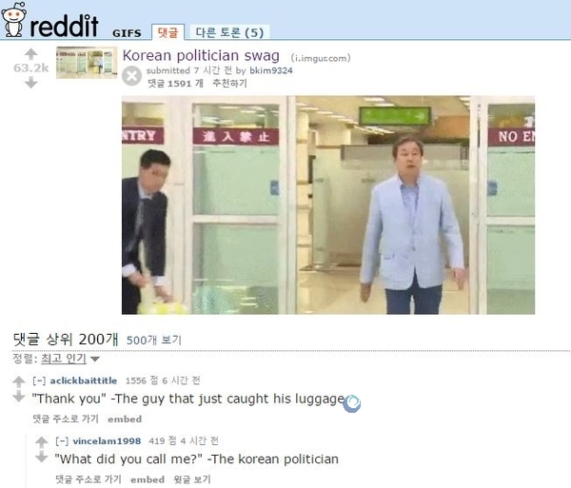Go to the GIFS subreddit link
Screen dimensions: 571x488
127,33
